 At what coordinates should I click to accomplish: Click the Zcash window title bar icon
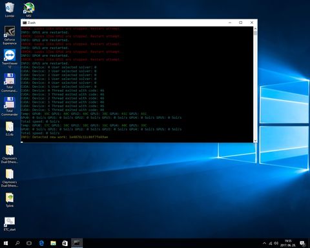(25, 23)
